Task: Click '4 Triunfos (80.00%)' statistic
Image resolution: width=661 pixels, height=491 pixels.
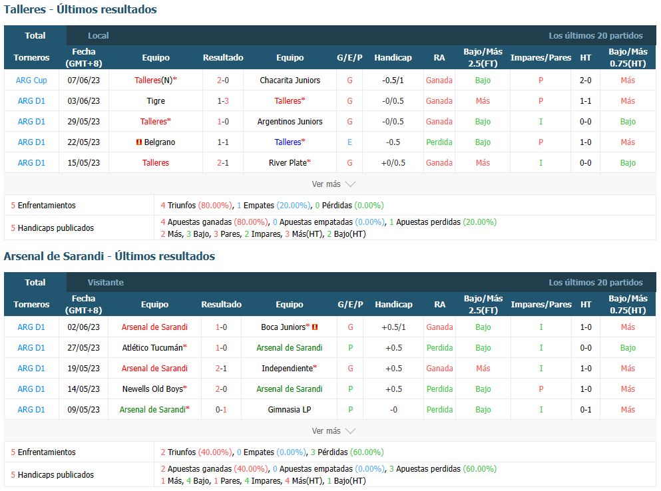Action: 196,206
